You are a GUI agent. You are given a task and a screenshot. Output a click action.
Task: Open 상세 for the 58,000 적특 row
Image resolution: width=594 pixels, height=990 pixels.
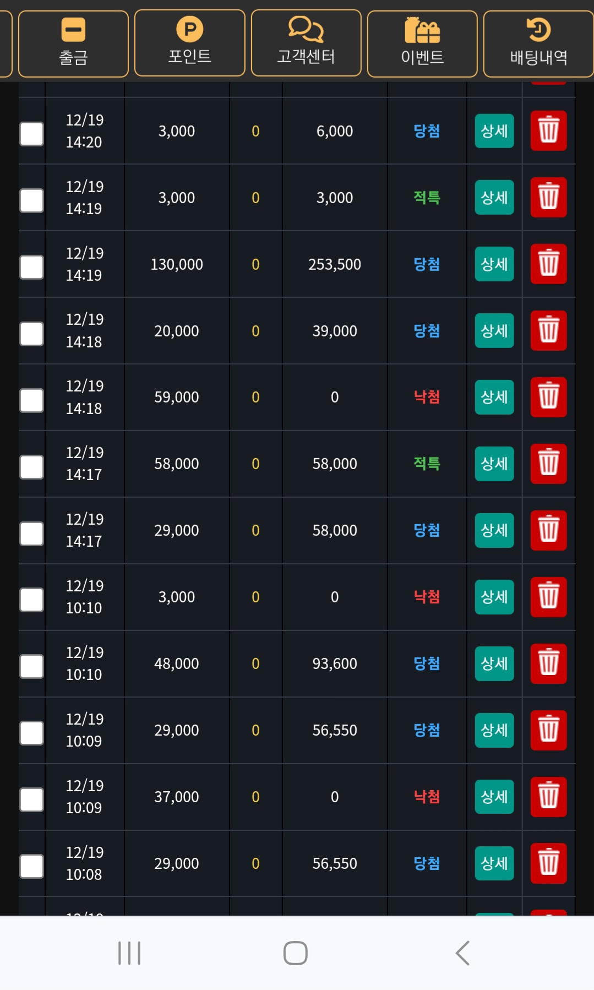(494, 464)
